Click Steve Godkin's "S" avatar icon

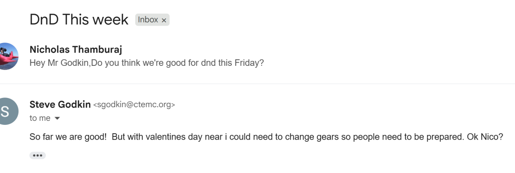(6, 111)
